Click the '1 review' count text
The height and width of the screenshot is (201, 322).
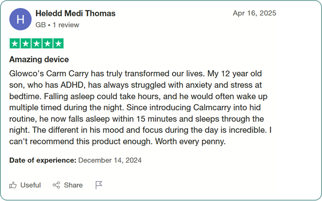click(66, 25)
